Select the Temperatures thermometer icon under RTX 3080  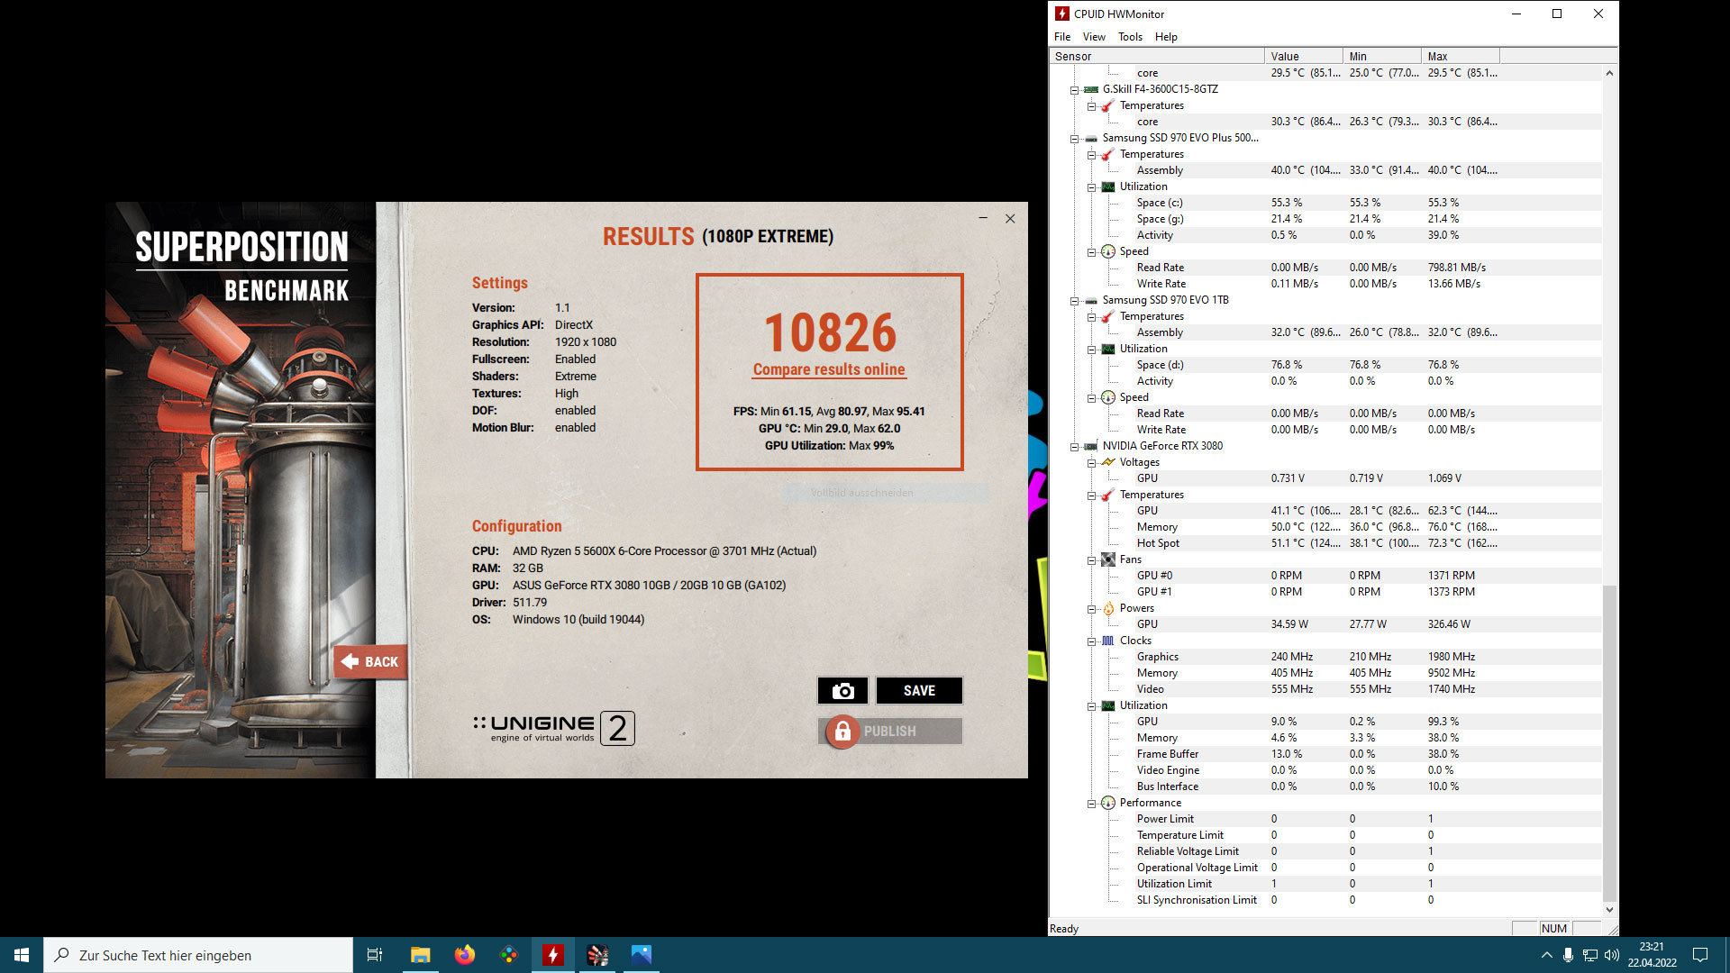[1108, 495]
